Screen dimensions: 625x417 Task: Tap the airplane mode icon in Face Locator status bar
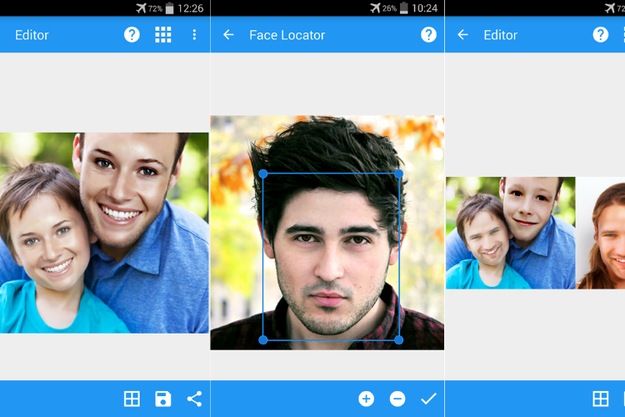[x=375, y=8]
